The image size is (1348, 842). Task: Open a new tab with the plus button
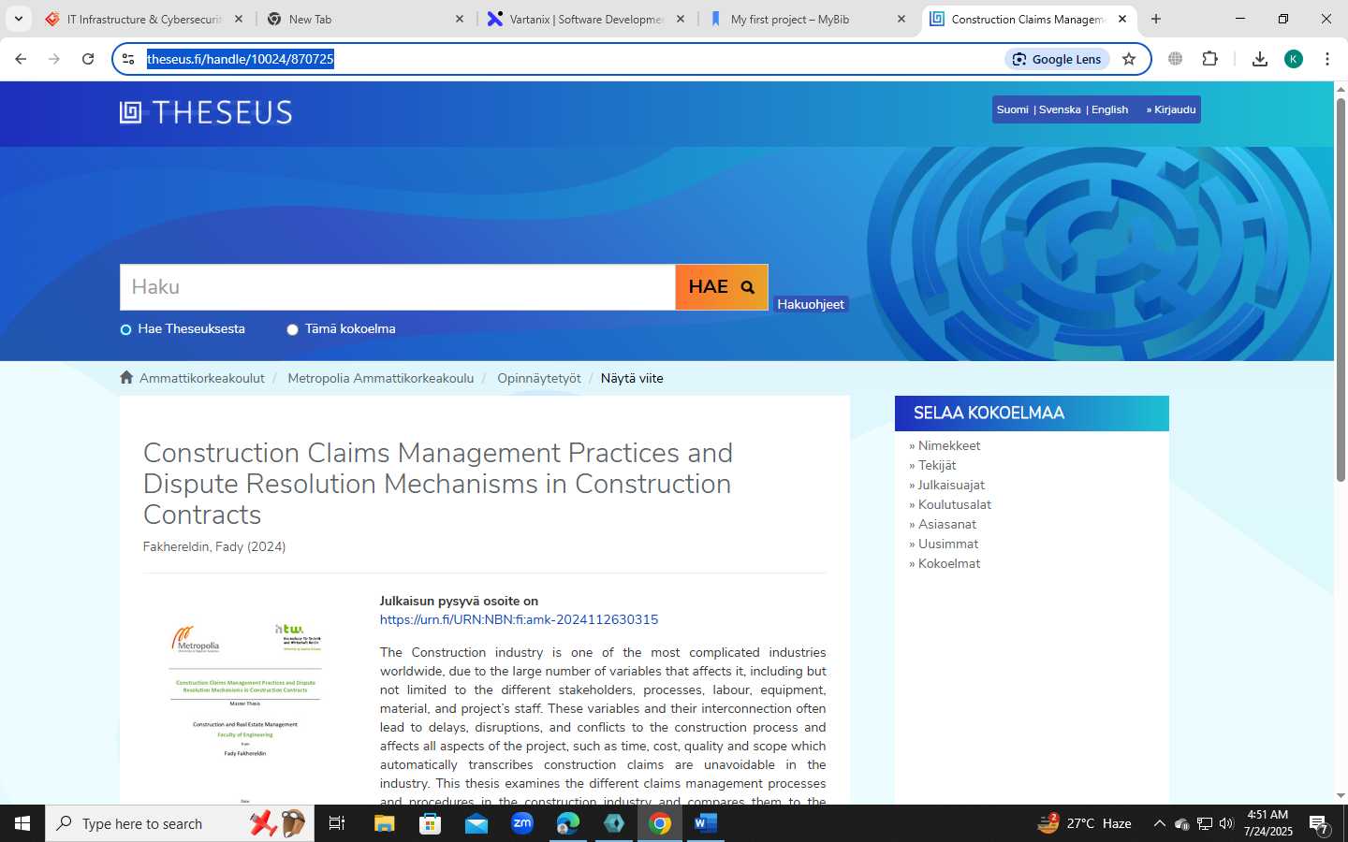[x=1156, y=19]
